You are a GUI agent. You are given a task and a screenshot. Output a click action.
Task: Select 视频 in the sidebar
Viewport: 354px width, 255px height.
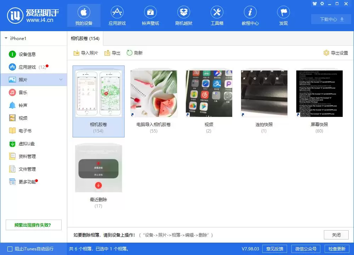click(33, 118)
